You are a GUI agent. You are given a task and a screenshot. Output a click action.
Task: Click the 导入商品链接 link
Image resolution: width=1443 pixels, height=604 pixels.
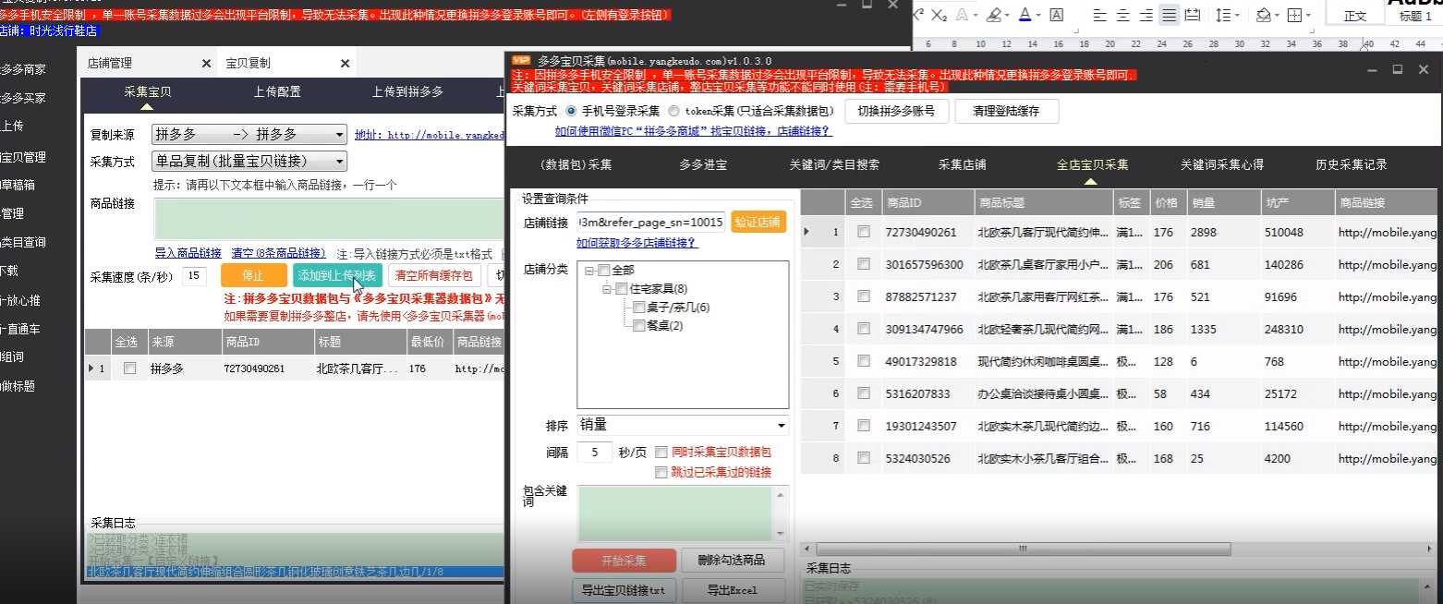pyautogui.click(x=188, y=253)
